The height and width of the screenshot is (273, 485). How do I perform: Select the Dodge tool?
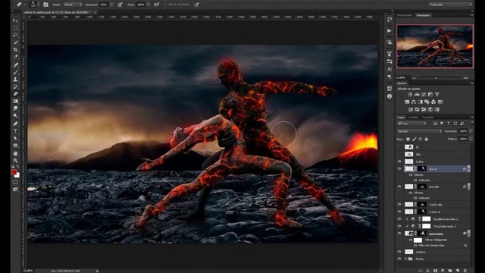pos(15,116)
